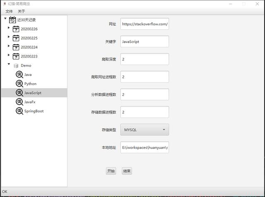Select the 20200223 record label

29,56
